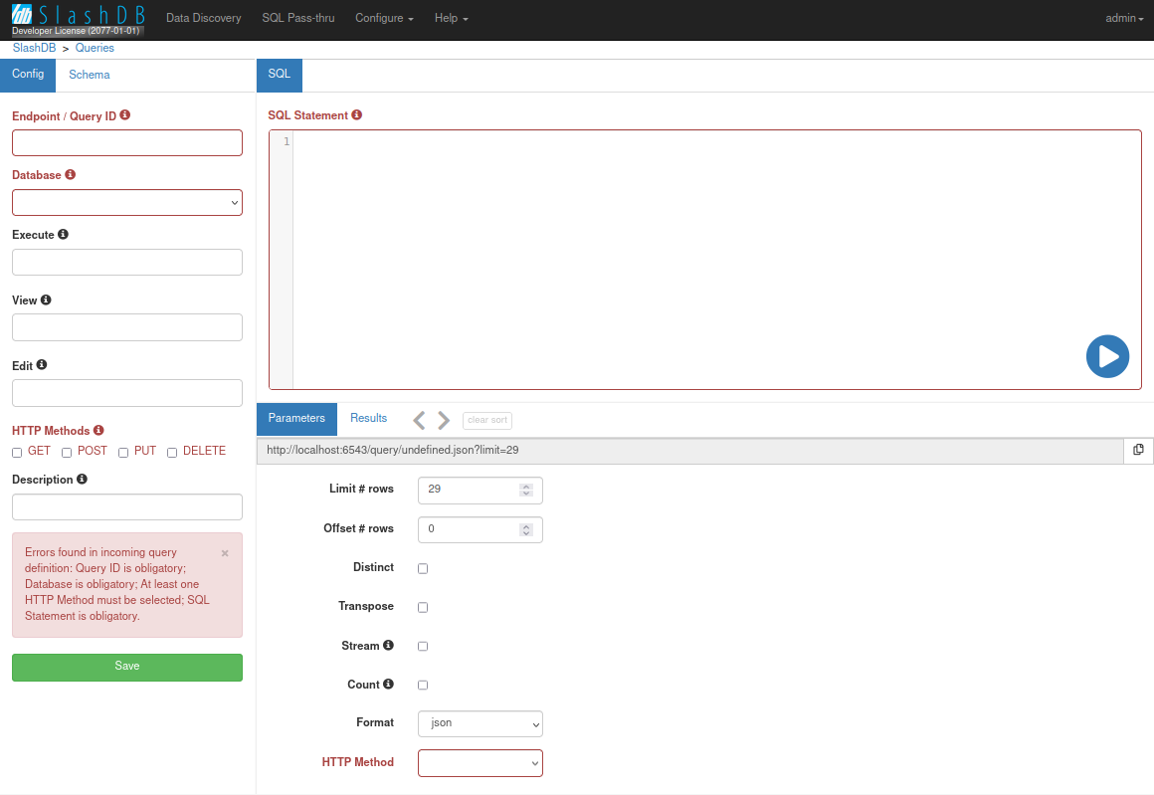Click the Limit # rows value 29
Viewport: 1154px width, 795px height.
coord(434,490)
